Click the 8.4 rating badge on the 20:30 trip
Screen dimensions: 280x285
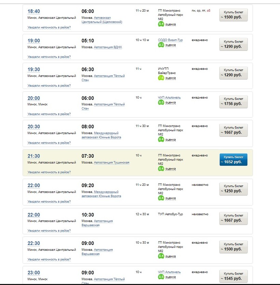point(161,139)
